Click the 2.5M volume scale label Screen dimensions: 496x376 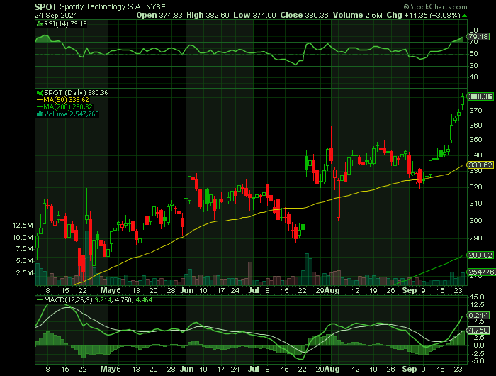(x=25, y=273)
